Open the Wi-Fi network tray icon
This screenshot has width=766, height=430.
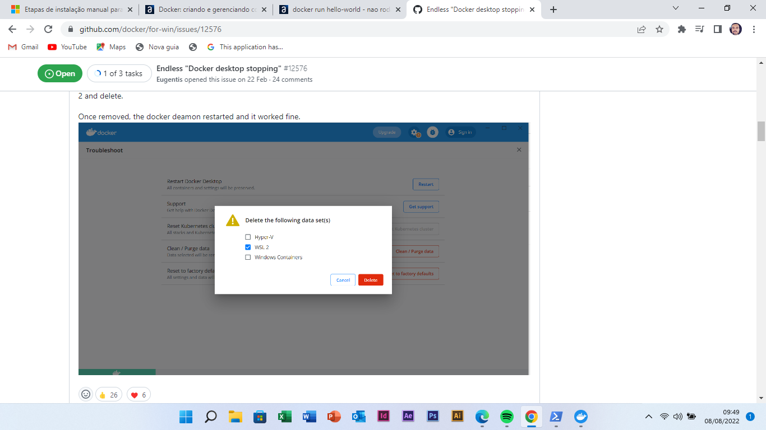pyautogui.click(x=665, y=417)
